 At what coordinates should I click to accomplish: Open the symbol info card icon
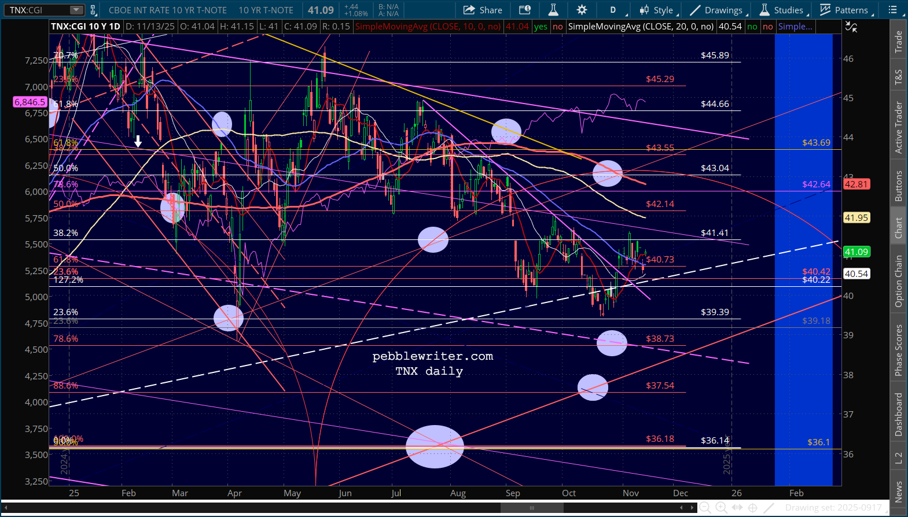pyautogui.click(x=525, y=10)
